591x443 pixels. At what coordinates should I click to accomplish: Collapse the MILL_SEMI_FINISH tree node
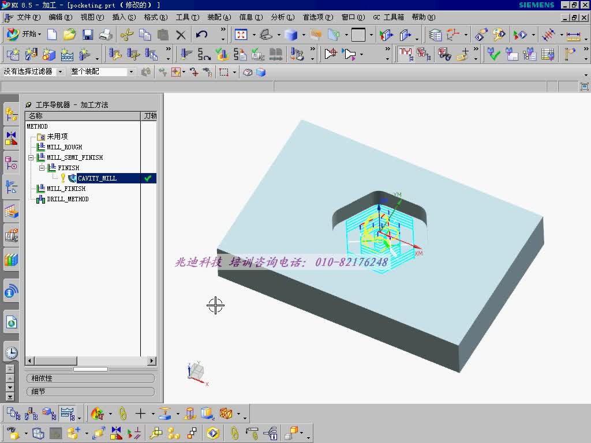click(x=31, y=157)
